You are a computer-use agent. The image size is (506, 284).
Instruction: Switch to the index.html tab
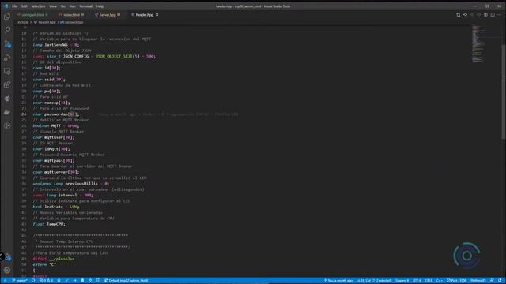pyautogui.click(x=72, y=15)
